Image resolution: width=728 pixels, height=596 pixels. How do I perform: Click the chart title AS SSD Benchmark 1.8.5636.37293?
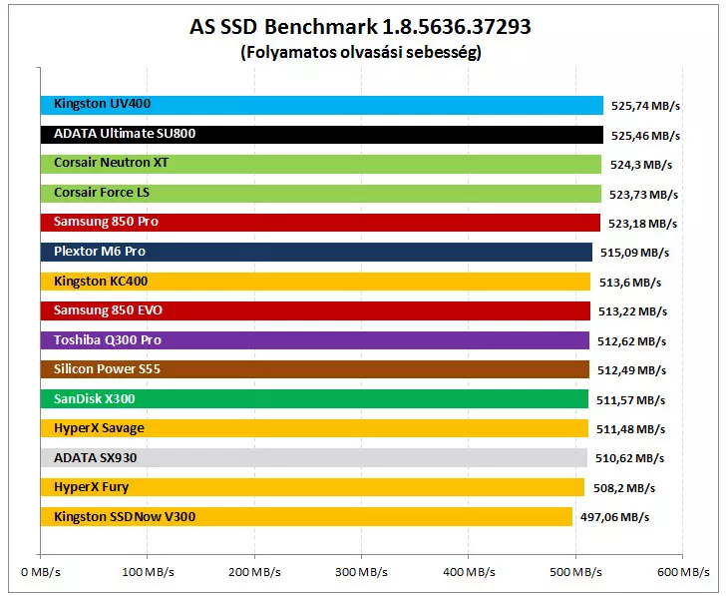(360, 27)
